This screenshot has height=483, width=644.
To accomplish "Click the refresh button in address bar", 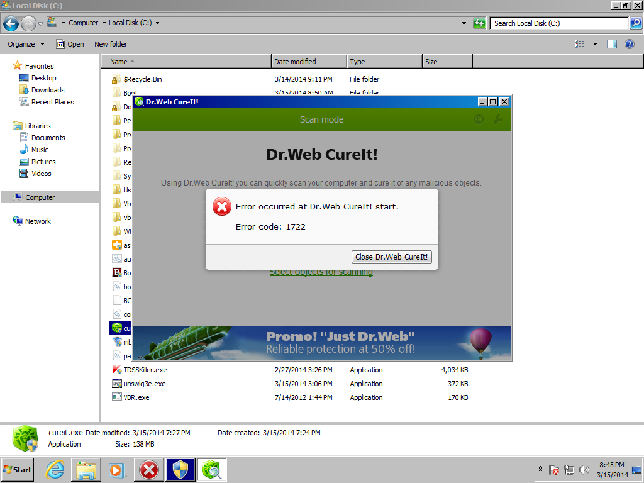I will click(480, 23).
